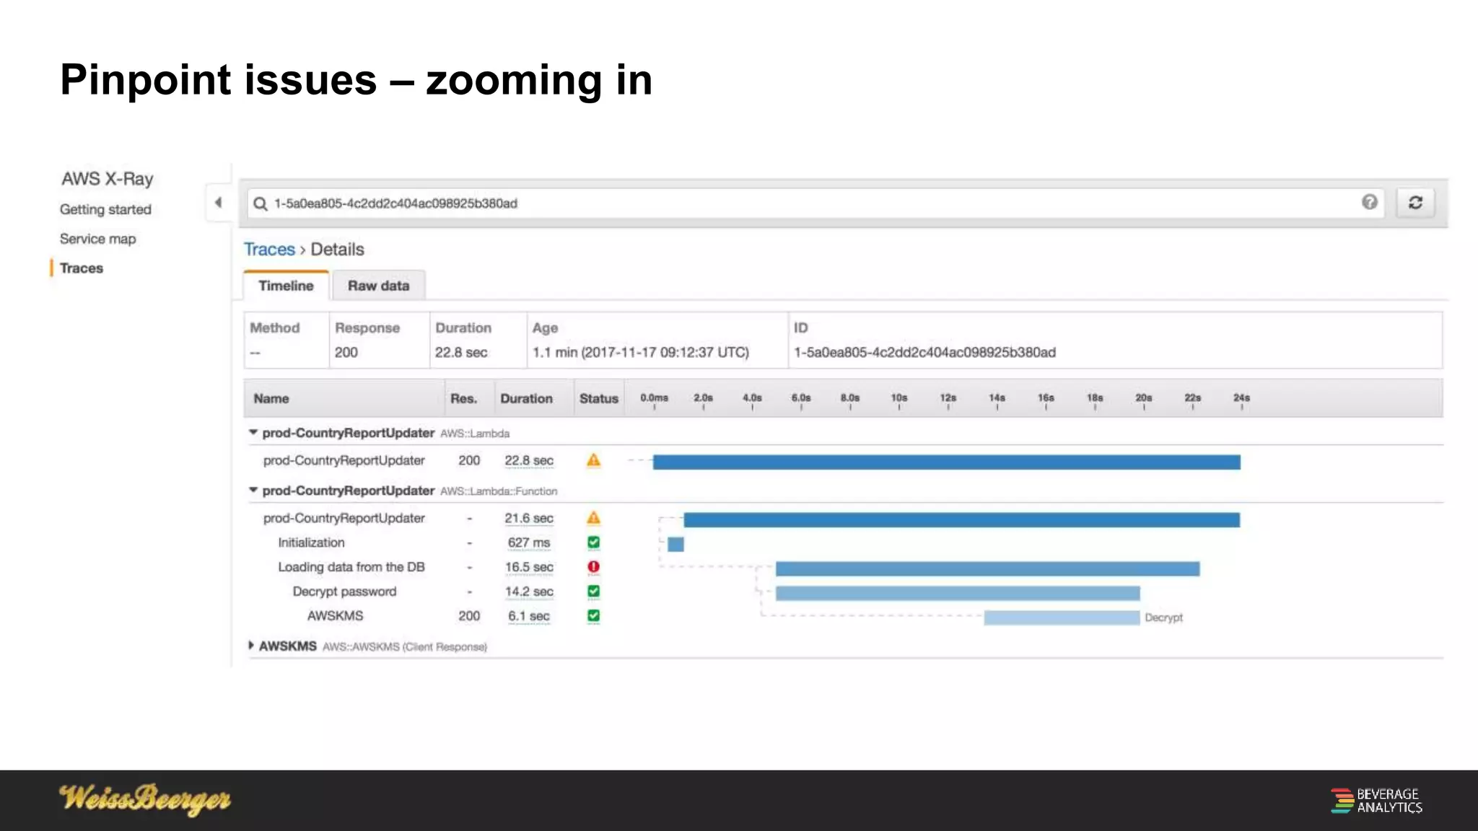Open the help question mark icon

click(1369, 202)
